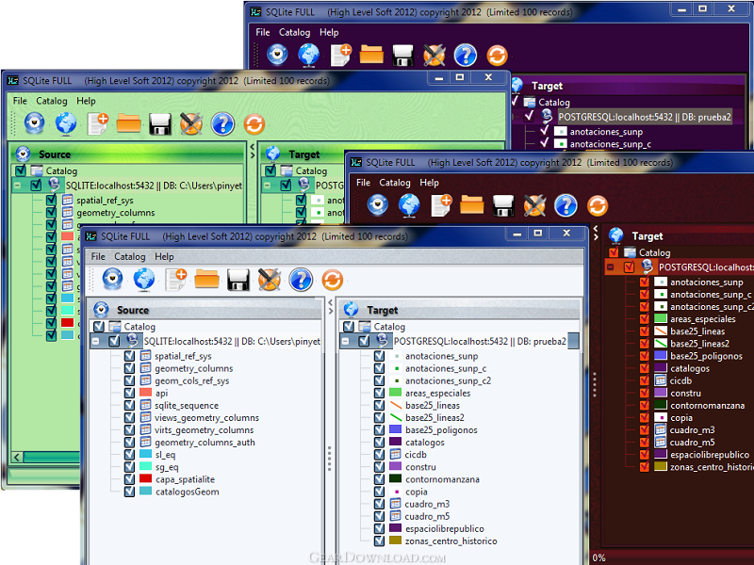Uncheck areas_especiales in the front blue window's Target
The height and width of the screenshot is (565, 754).
click(x=379, y=394)
